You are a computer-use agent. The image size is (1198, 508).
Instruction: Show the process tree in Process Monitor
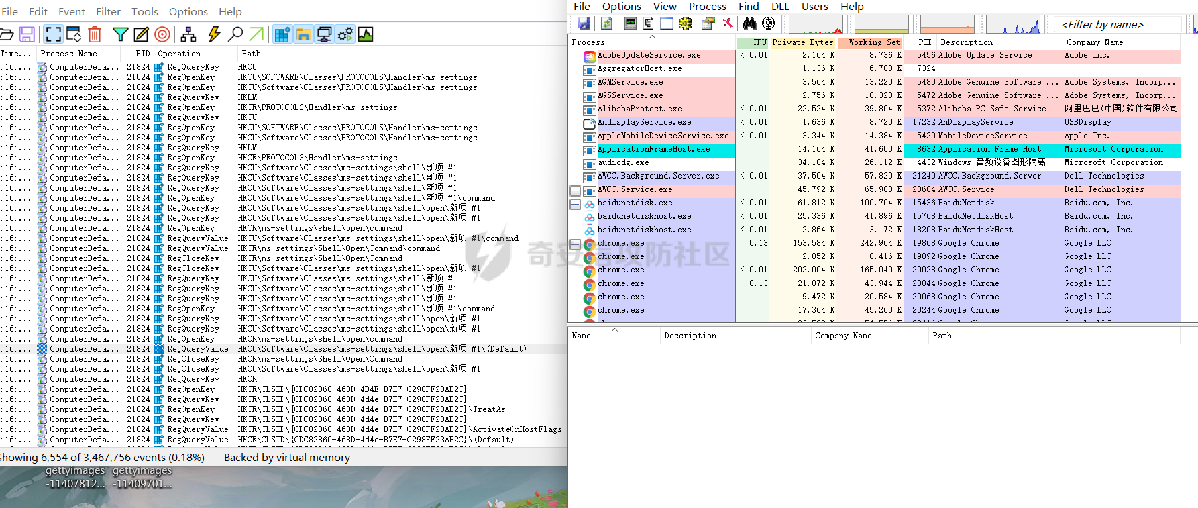coord(188,34)
